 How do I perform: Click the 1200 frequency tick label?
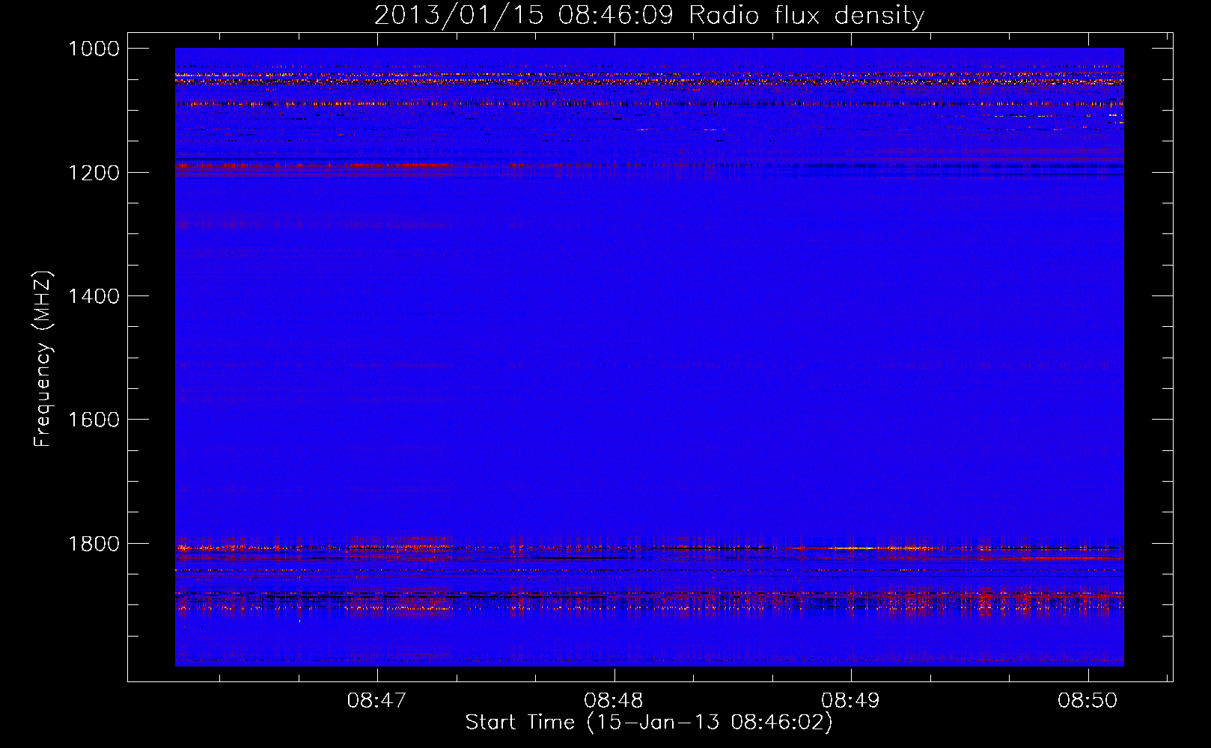pyautogui.click(x=94, y=173)
